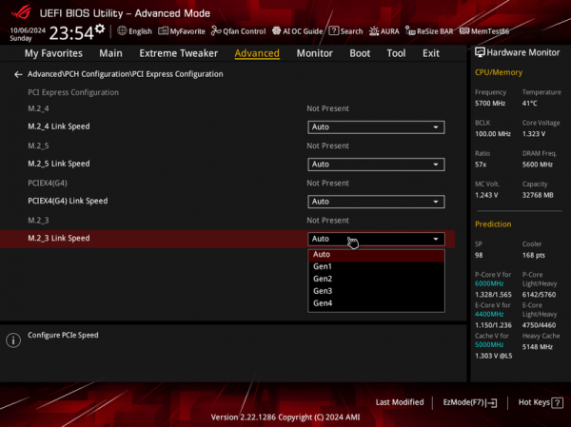Click the Search question-mark icon
The width and height of the screenshot is (571, 427).
pos(334,31)
